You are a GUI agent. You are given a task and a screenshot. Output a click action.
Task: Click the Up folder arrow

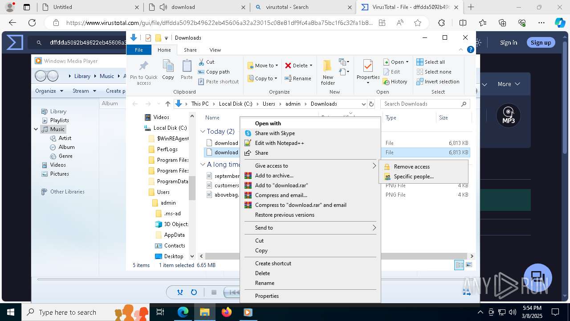pyautogui.click(x=168, y=104)
